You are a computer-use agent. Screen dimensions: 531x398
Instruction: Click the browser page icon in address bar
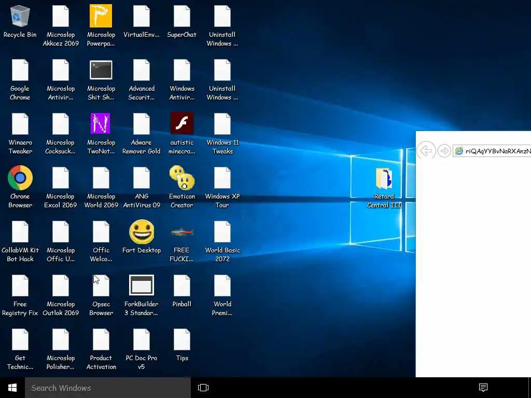[x=459, y=151]
